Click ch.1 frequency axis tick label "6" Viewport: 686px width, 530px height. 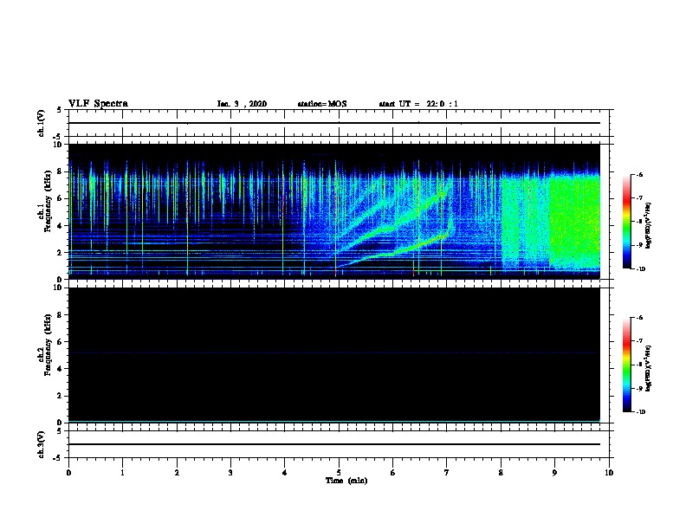pos(60,198)
